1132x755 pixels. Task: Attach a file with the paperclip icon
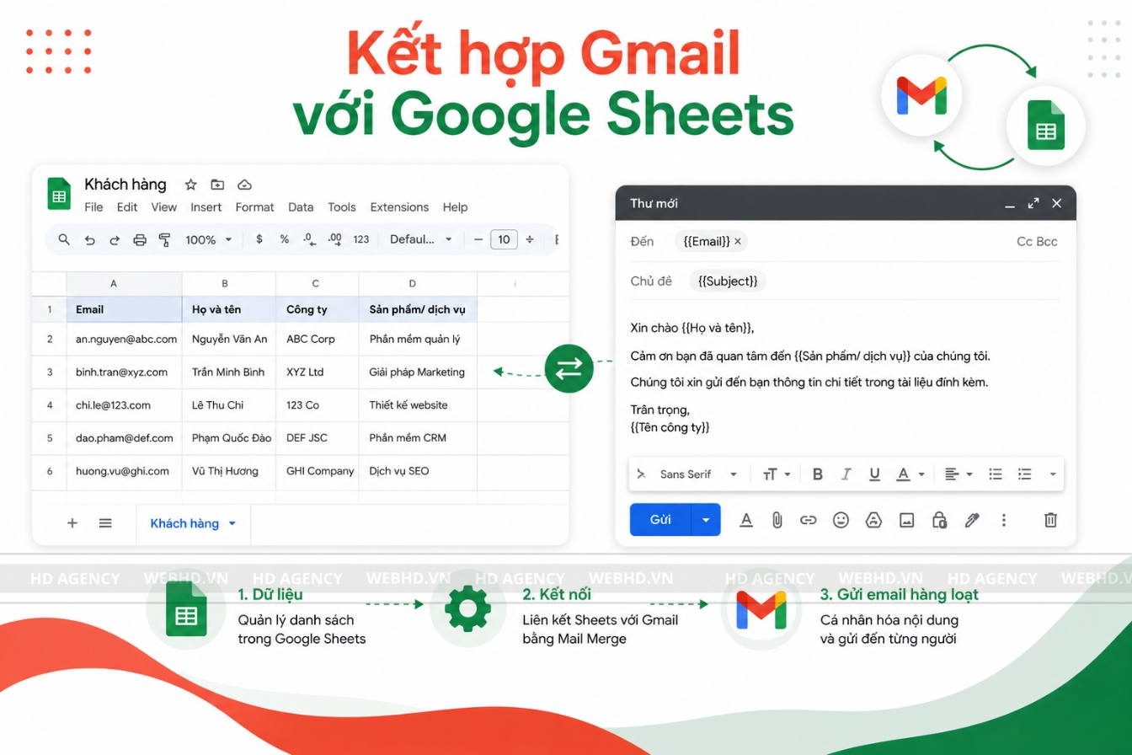(777, 520)
